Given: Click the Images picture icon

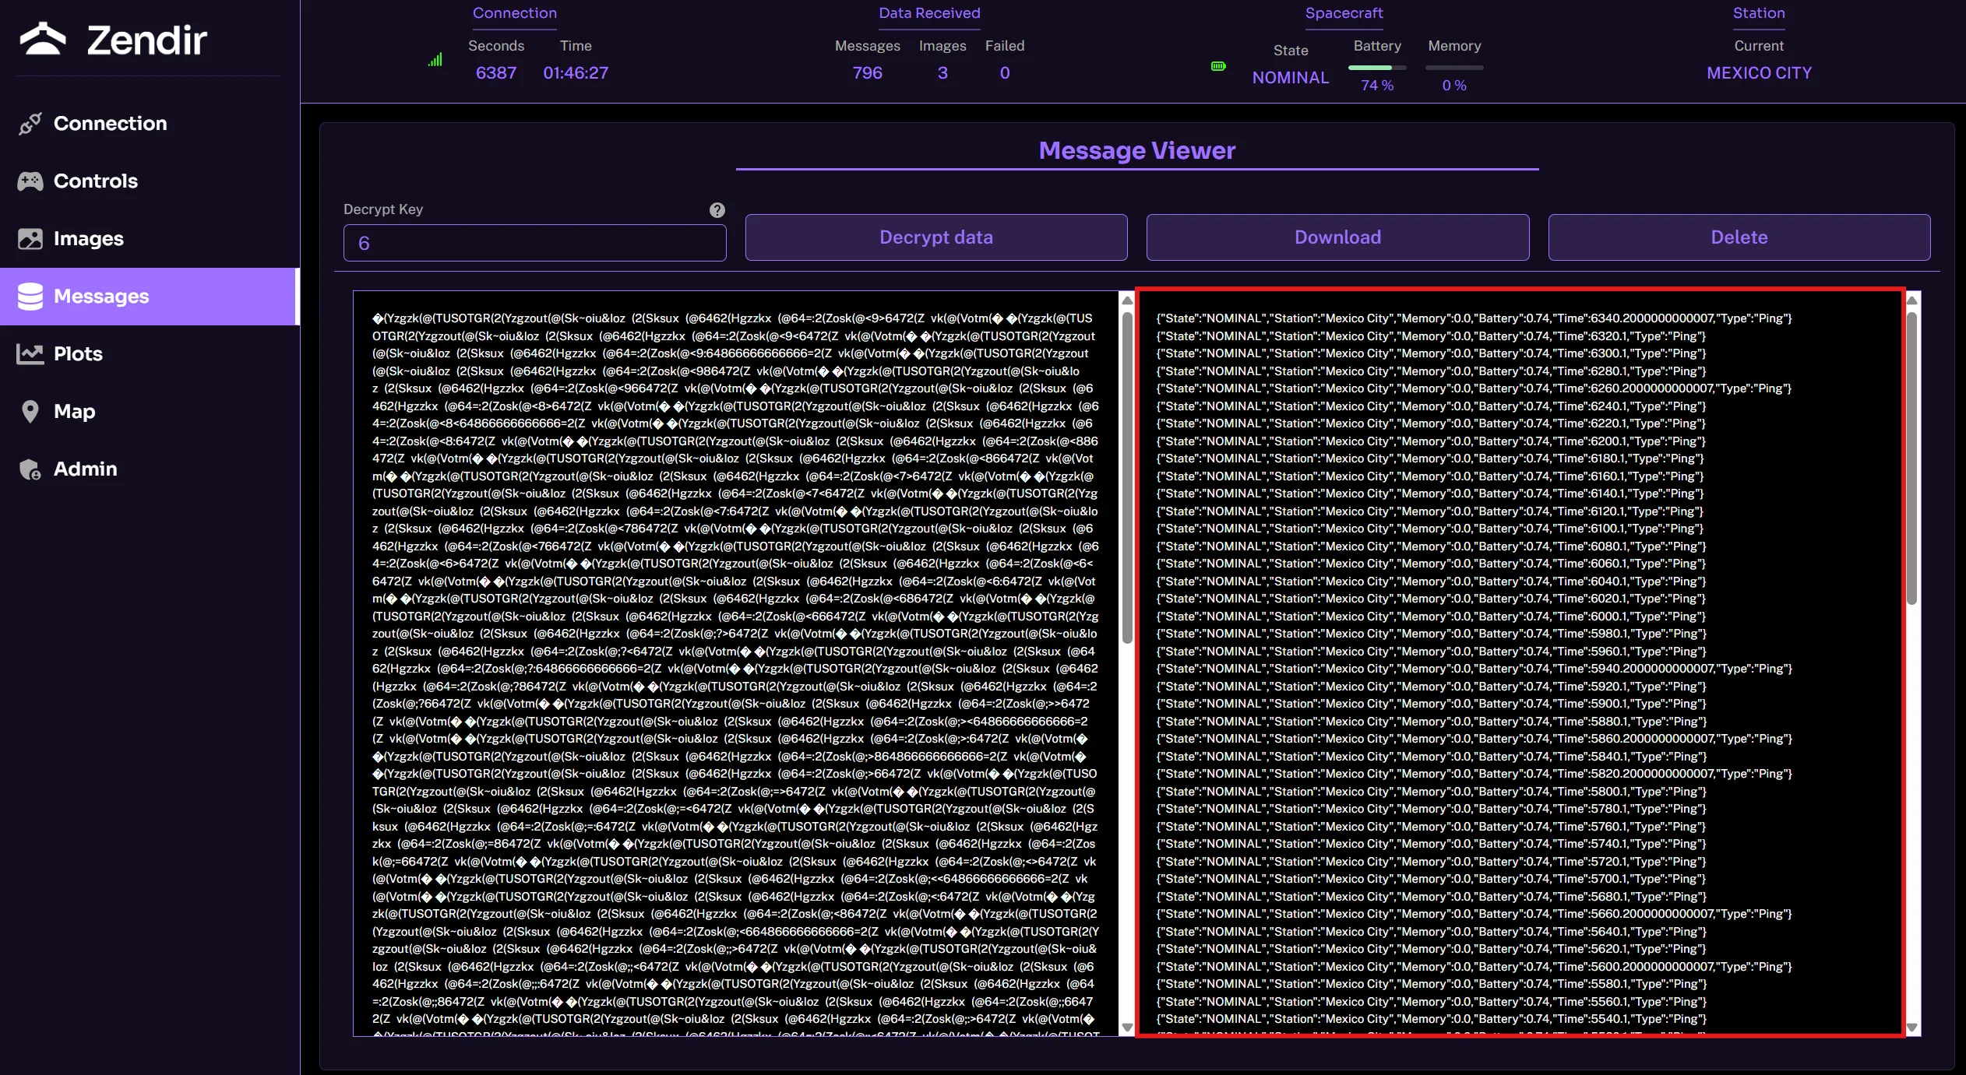Looking at the screenshot, I should pos(30,239).
